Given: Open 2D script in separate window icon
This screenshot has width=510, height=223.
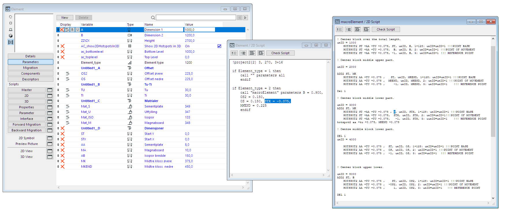Looking at the screenshot, I should tap(50, 96).
